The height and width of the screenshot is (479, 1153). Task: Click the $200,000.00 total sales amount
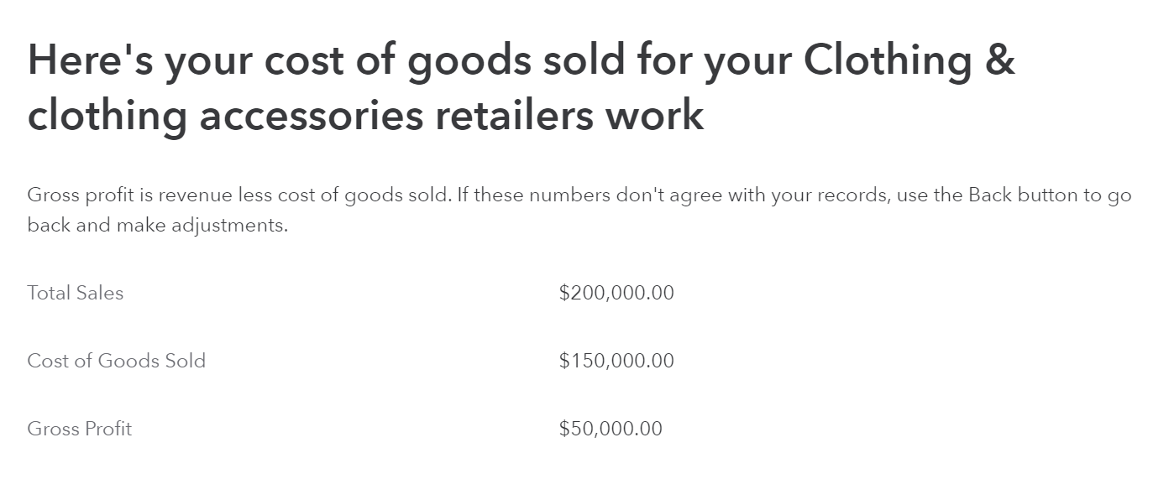616,293
